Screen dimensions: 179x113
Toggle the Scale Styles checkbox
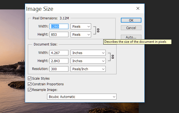[29, 78]
